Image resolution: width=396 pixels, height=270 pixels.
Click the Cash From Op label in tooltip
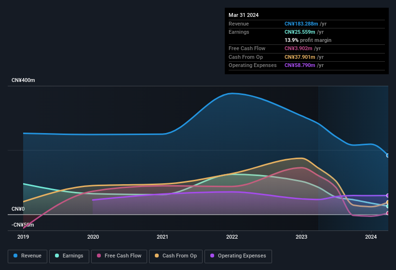[x=246, y=57]
